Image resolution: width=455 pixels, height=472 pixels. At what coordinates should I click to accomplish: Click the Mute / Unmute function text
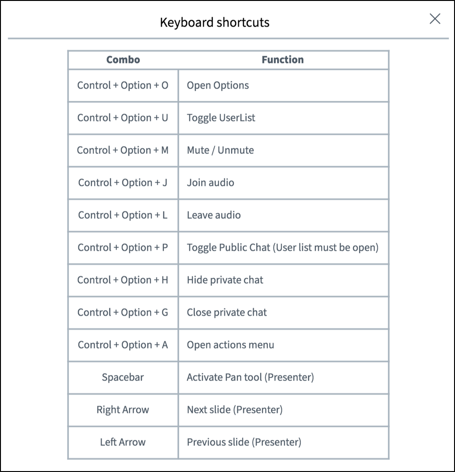tap(220, 150)
